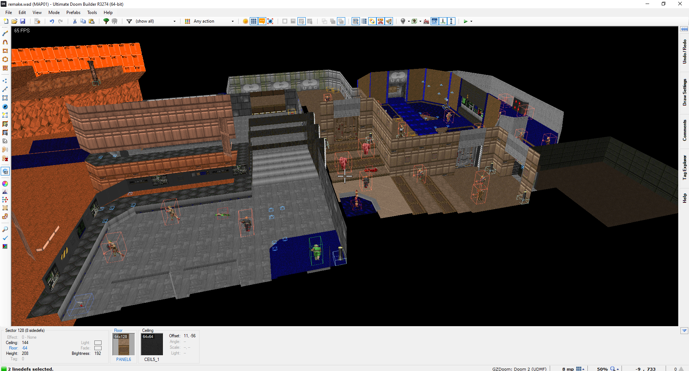Image resolution: width=689 pixels, height=371 pixels.
Task: Create a new map
Action: [x=6, y=21]
